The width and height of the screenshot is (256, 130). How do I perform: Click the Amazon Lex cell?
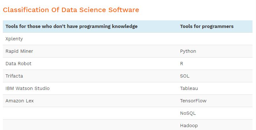[x=20, y=101]
